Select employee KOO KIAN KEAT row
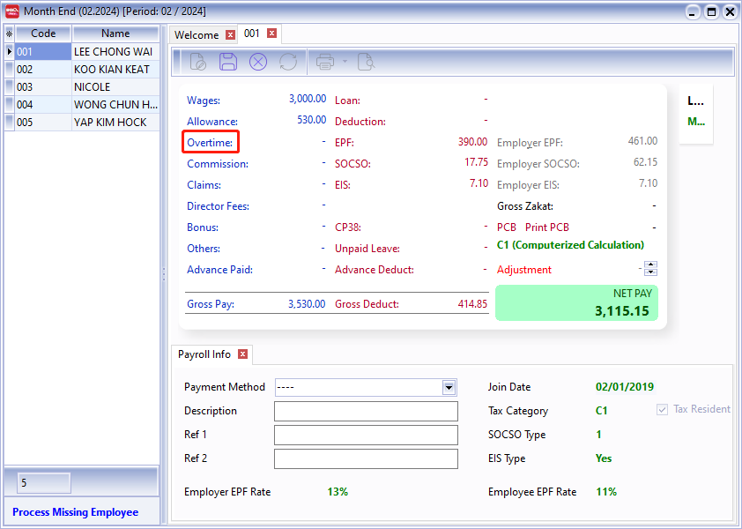Screen dimensions: 742x529 coord(111,70)
